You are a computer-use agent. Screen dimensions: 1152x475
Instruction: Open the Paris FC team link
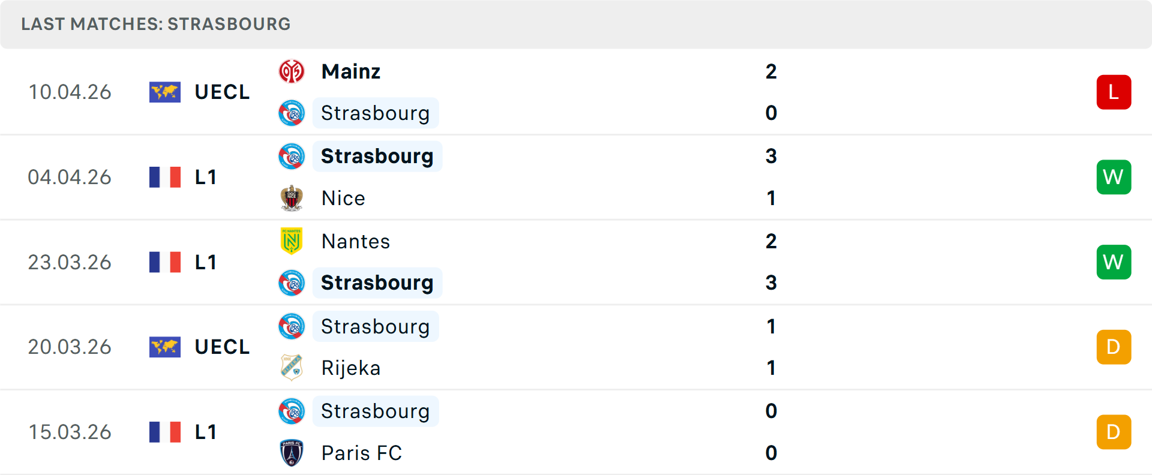(362, 453)
